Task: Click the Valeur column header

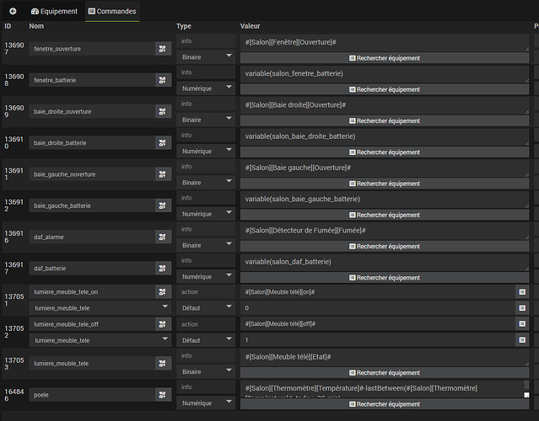Action: click(x=250, y=26)
